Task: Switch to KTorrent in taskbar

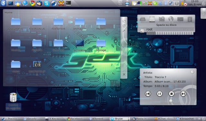Action: (98, 119)
